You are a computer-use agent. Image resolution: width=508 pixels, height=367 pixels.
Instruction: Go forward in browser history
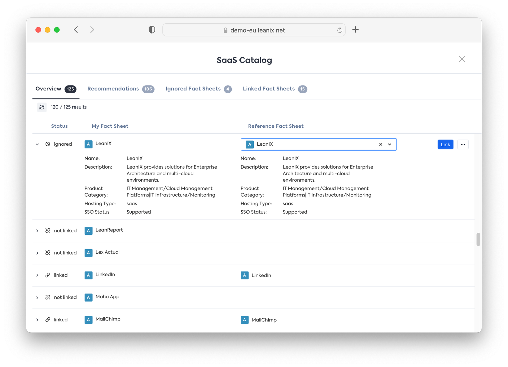92,30
